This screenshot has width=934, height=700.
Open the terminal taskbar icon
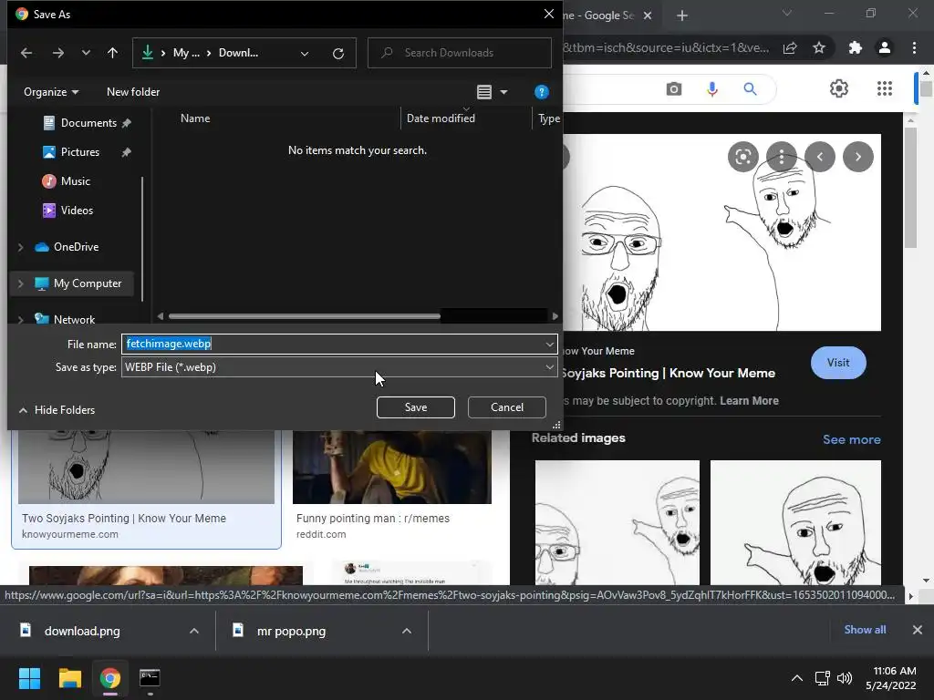(150, 678)
